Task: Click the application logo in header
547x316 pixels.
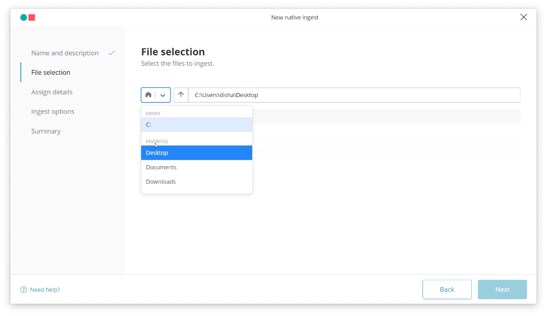Action: 28,18
